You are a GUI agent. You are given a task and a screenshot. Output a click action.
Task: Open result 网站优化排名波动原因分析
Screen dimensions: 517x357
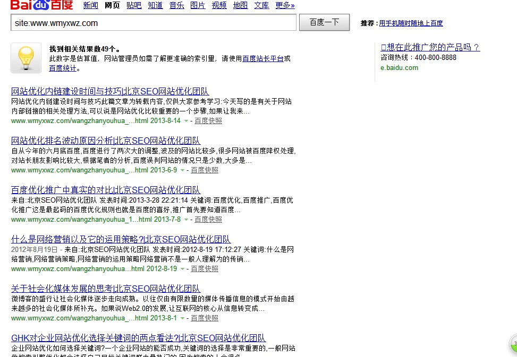(x=106, y=141)
